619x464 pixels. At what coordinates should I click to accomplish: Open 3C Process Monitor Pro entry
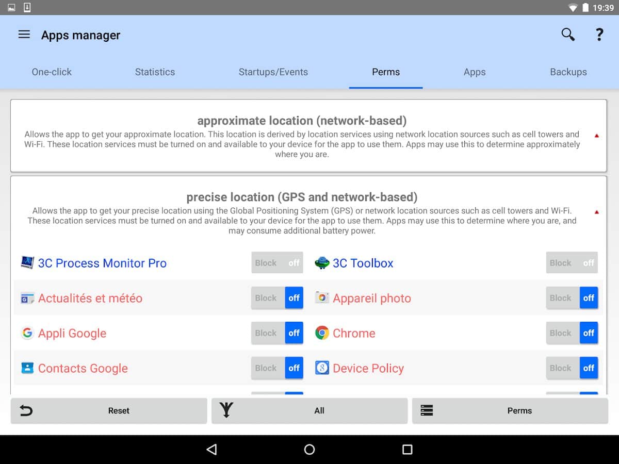point(102,263)
